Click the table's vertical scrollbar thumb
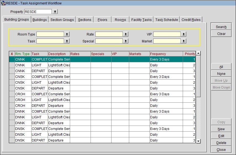This screenshot has width=236, height=155. (x=198, y=76)
